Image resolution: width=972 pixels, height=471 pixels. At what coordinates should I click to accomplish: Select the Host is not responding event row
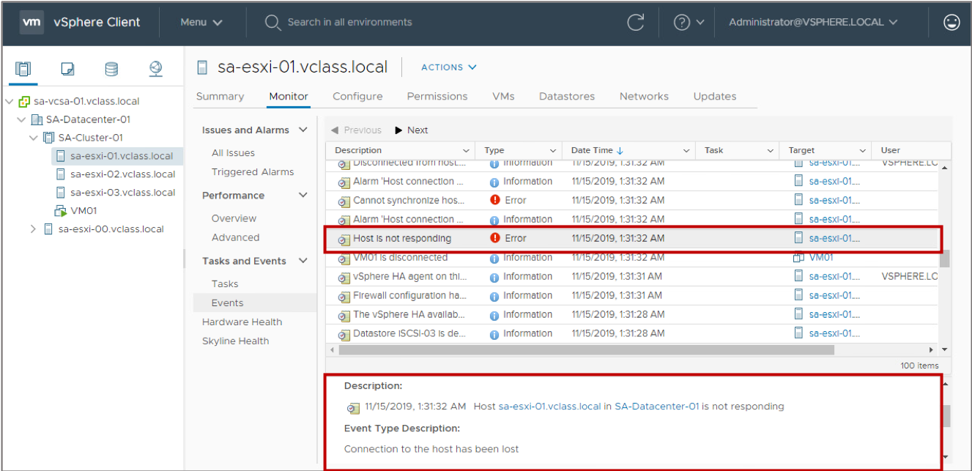point(632,239)
